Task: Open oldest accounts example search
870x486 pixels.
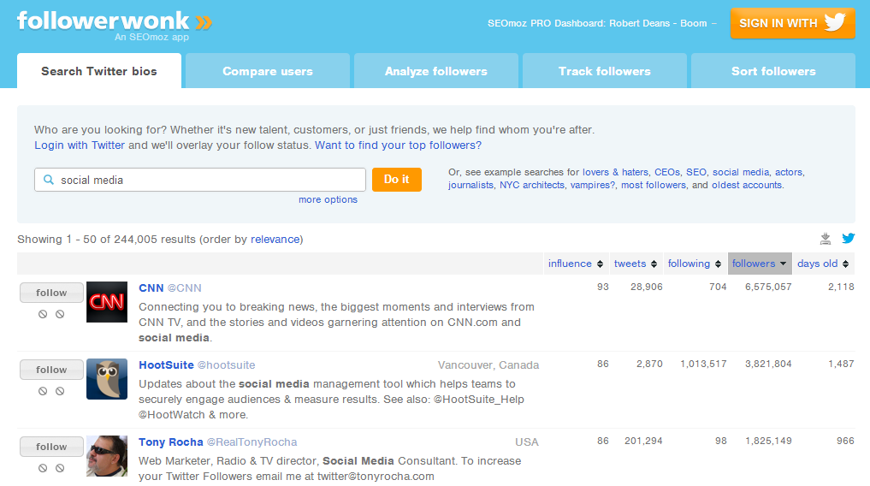Action: 747,186
